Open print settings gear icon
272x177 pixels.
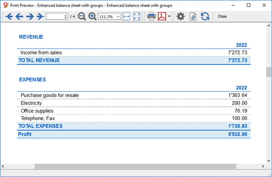[x=181, y=16]
